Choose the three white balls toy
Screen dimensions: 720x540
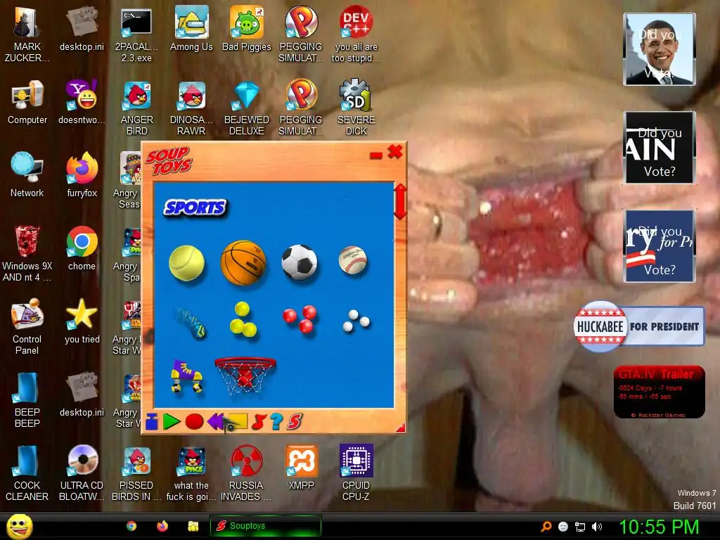356,321
